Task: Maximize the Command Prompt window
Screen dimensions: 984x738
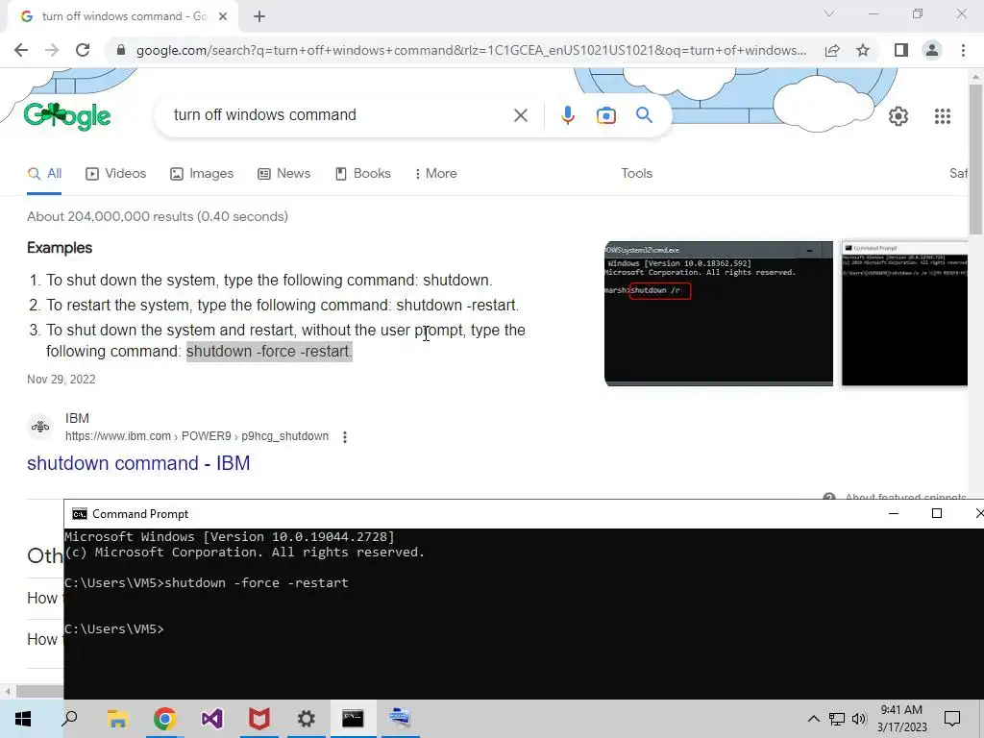Action: 937,513
